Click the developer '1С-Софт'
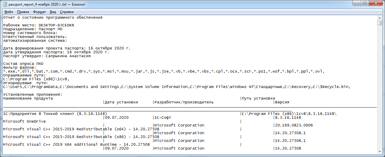Screen dimensions: 385x157 click(163, 118)
